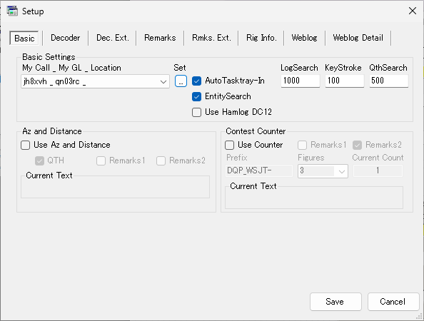Uncheck the EntitySearch option

pos(196,96)
